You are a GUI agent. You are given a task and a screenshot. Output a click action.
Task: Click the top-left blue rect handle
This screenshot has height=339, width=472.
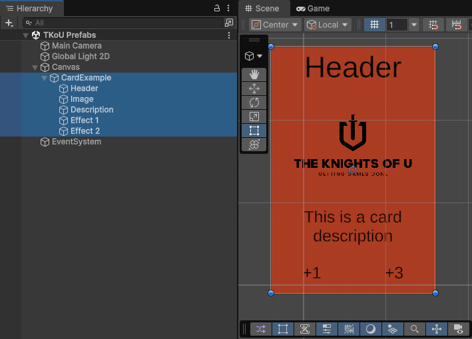pyautogui.click(x=271, y=47)
